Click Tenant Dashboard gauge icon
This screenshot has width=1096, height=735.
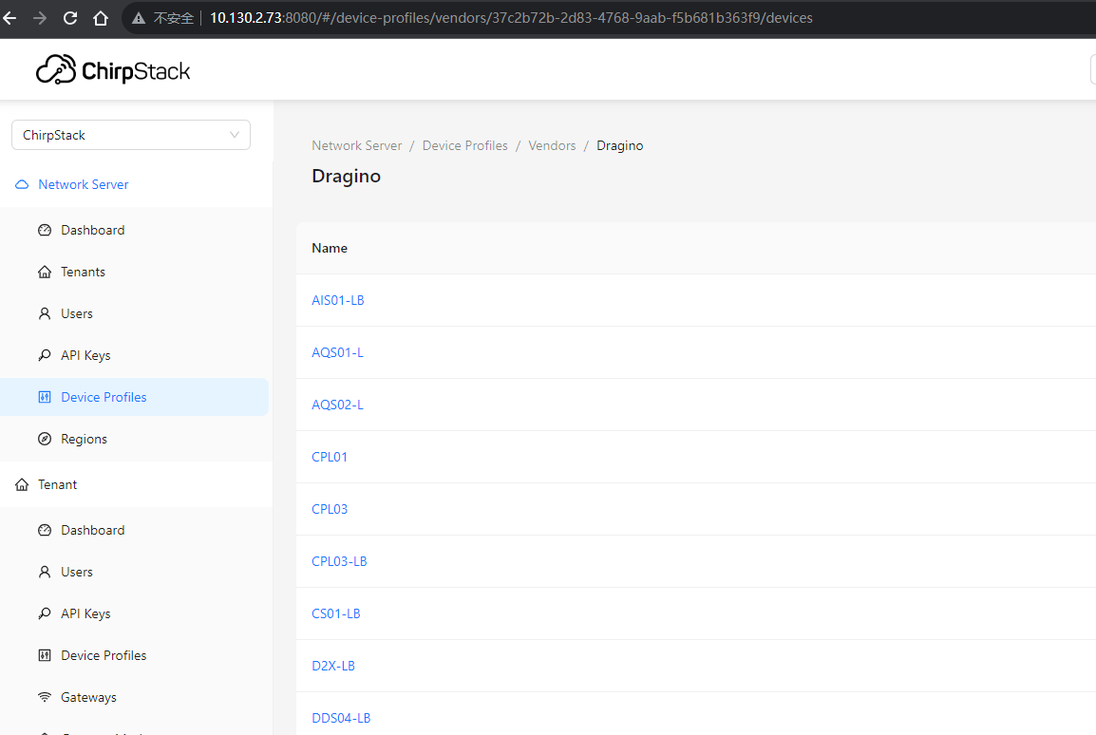pyautogui.click(x=45, y=530)
